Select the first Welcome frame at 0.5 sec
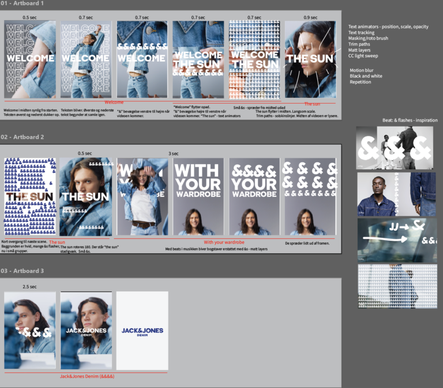Image resolution: width=443 pixels, height=388 pixels. tap(30, 59)
